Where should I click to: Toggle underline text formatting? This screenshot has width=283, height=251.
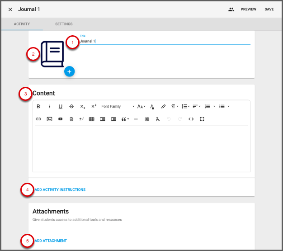tap(60, 107)
